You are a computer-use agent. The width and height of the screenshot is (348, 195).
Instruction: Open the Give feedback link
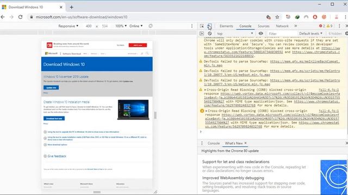[57, 156]
